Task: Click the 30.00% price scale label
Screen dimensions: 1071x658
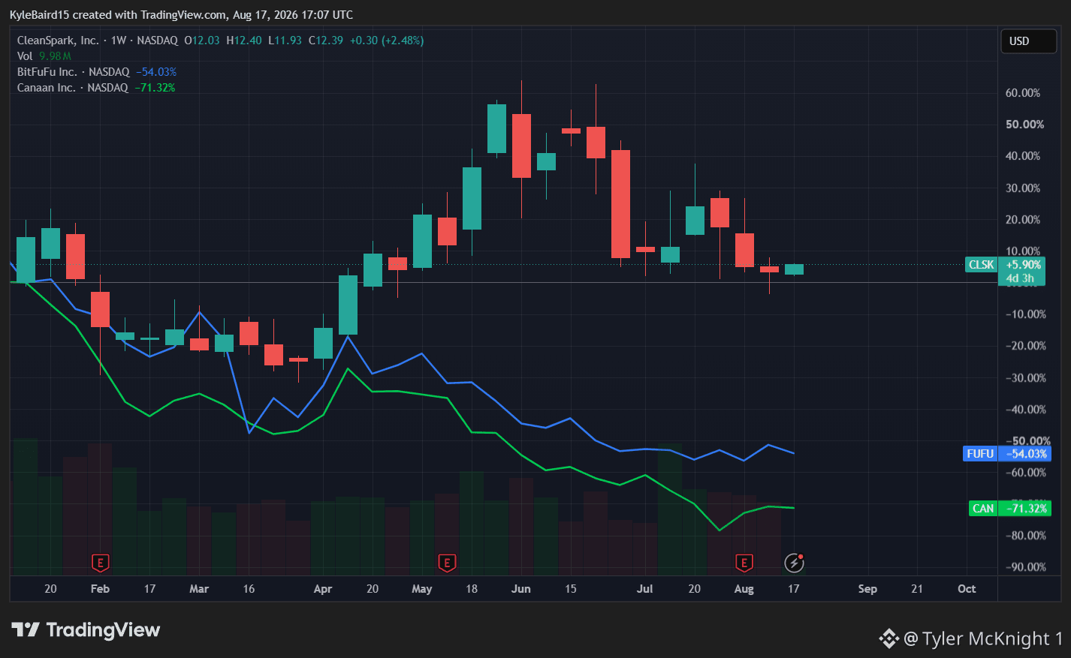Action: 1023,188
